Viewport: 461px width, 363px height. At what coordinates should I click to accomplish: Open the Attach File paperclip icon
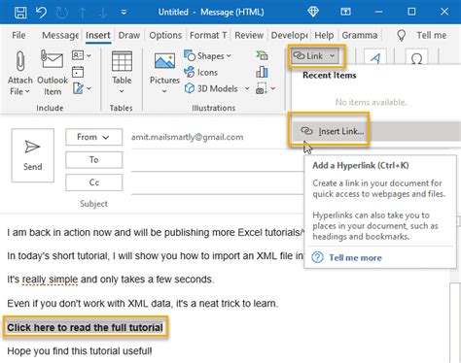pyautogui.click(x=20, y=61)
